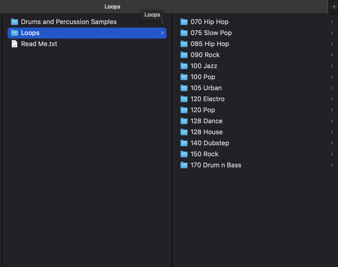Viewport: 338px width, 267px height.
Task: Click the Loops window title tab
Action: 112,7
